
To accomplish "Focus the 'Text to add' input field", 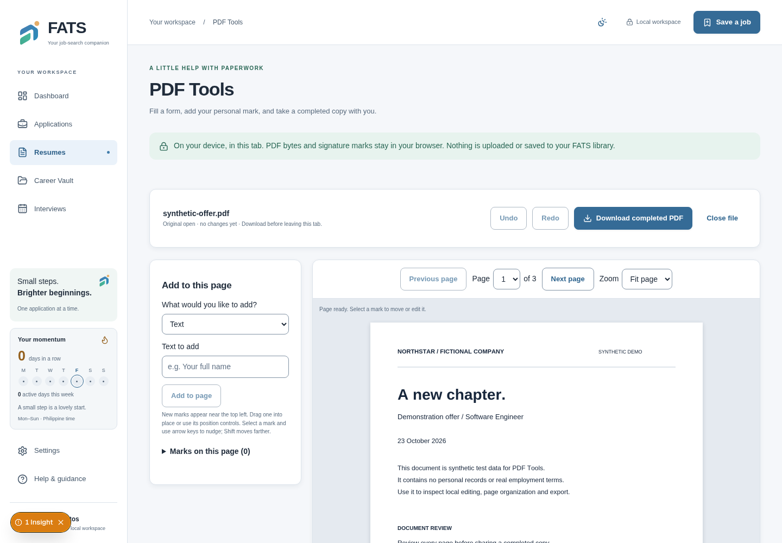I will [225, 367].
